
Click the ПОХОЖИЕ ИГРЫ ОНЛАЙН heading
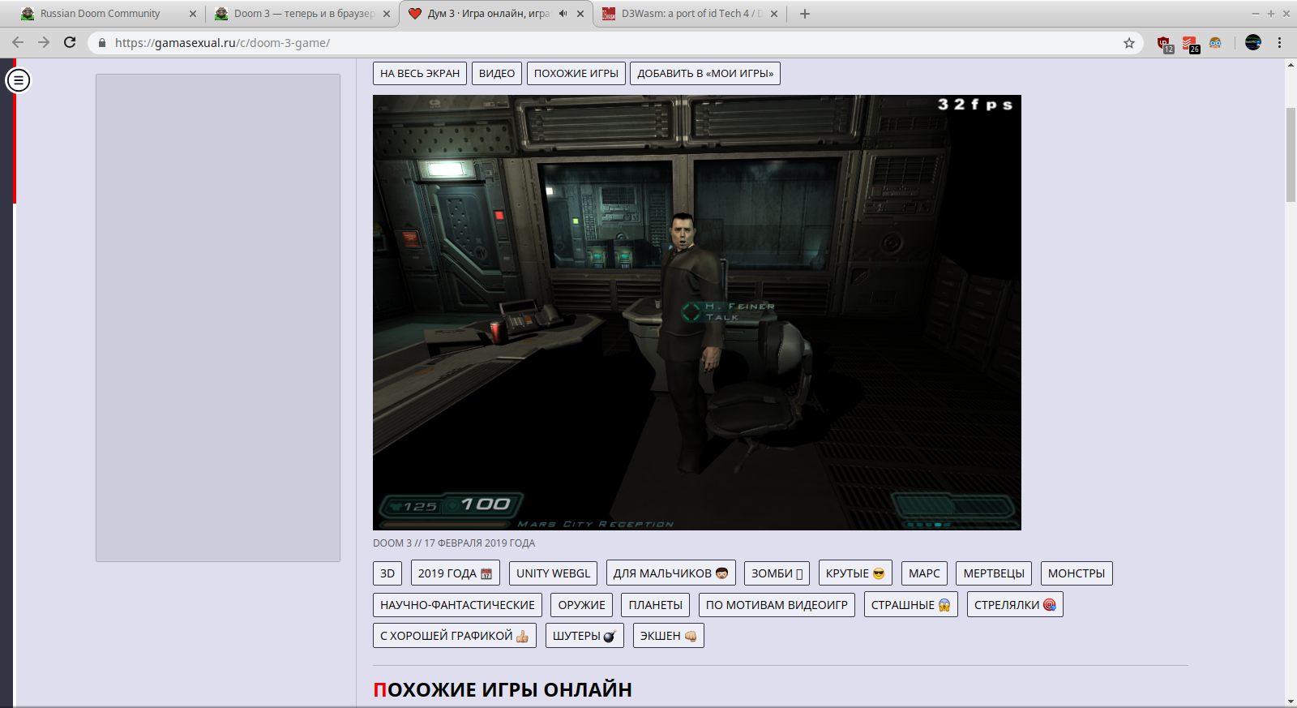[503, 690]
